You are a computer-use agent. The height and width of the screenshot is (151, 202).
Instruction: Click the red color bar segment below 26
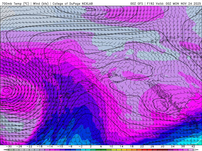pos(149,150)
